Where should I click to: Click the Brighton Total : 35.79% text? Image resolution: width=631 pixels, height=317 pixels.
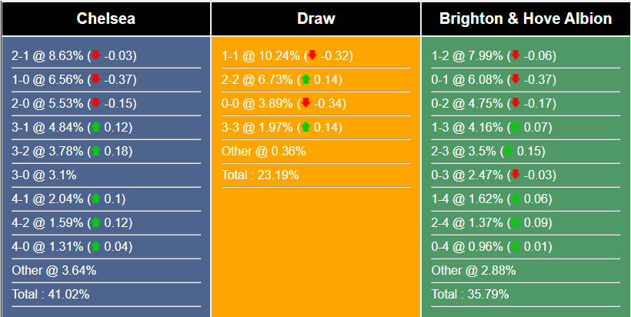pos(470,294)
